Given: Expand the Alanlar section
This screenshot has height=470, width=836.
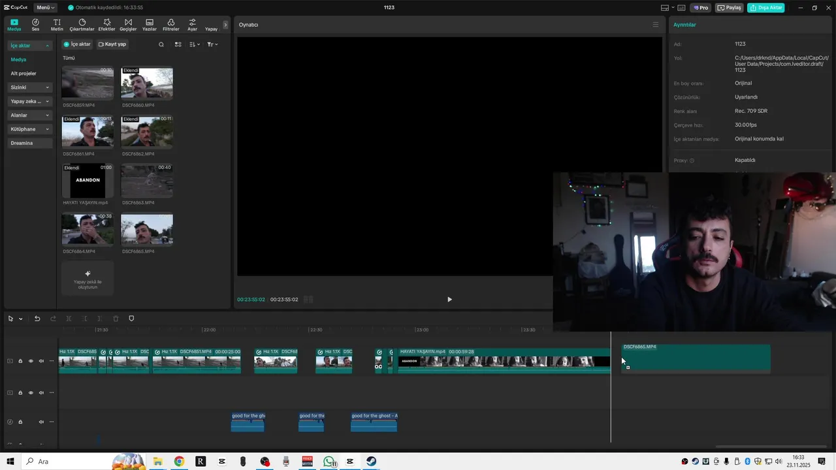Looking at the screenshot, I should (x=29, y=115).
